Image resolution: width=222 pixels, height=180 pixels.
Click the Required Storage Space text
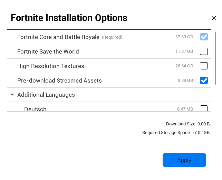point(176,132)
